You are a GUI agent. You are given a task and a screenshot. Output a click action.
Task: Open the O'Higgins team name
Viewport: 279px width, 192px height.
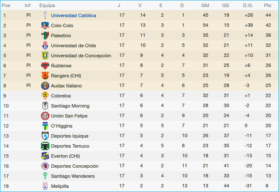61,126
